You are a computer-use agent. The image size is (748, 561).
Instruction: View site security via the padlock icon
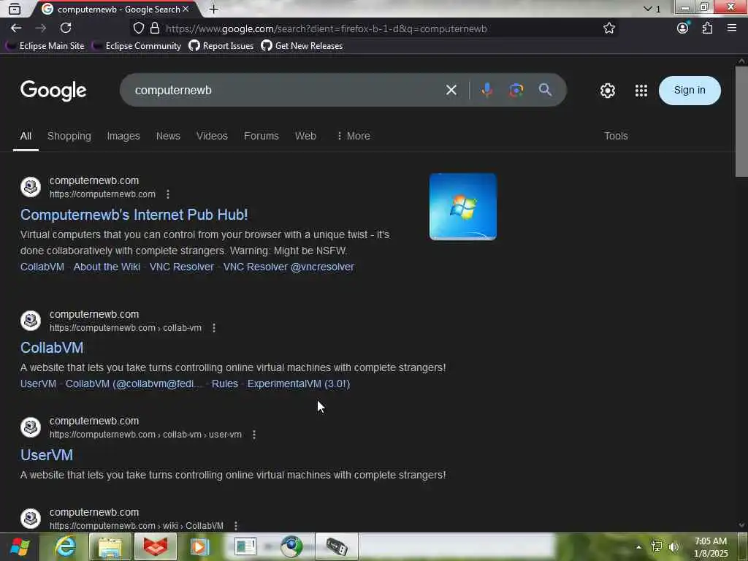point(155,28)
